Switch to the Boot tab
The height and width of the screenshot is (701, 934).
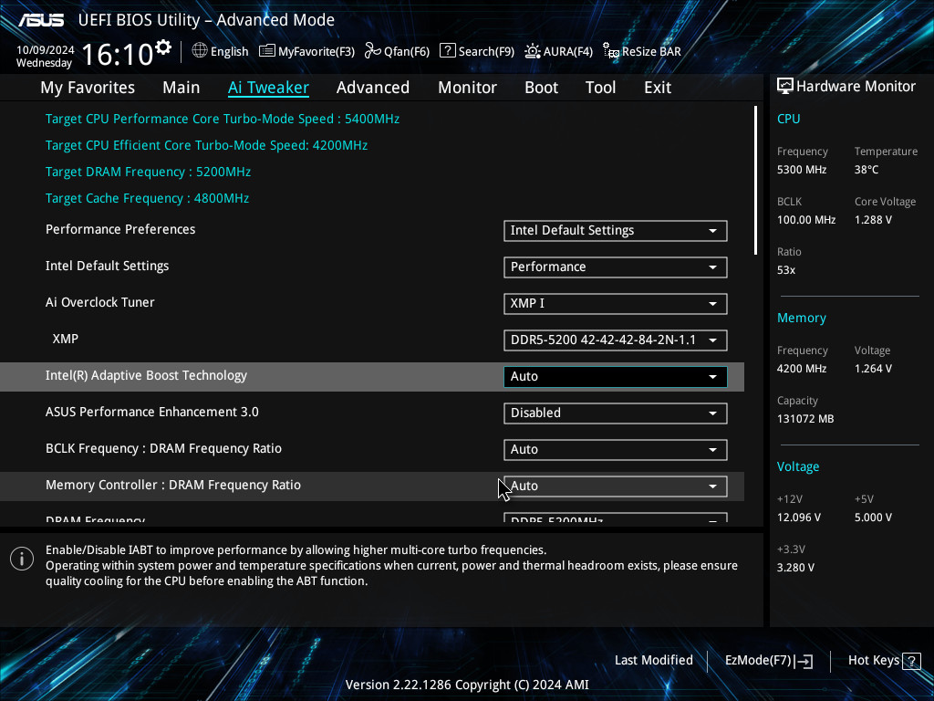pyautogui.click(x=541, y=88)
